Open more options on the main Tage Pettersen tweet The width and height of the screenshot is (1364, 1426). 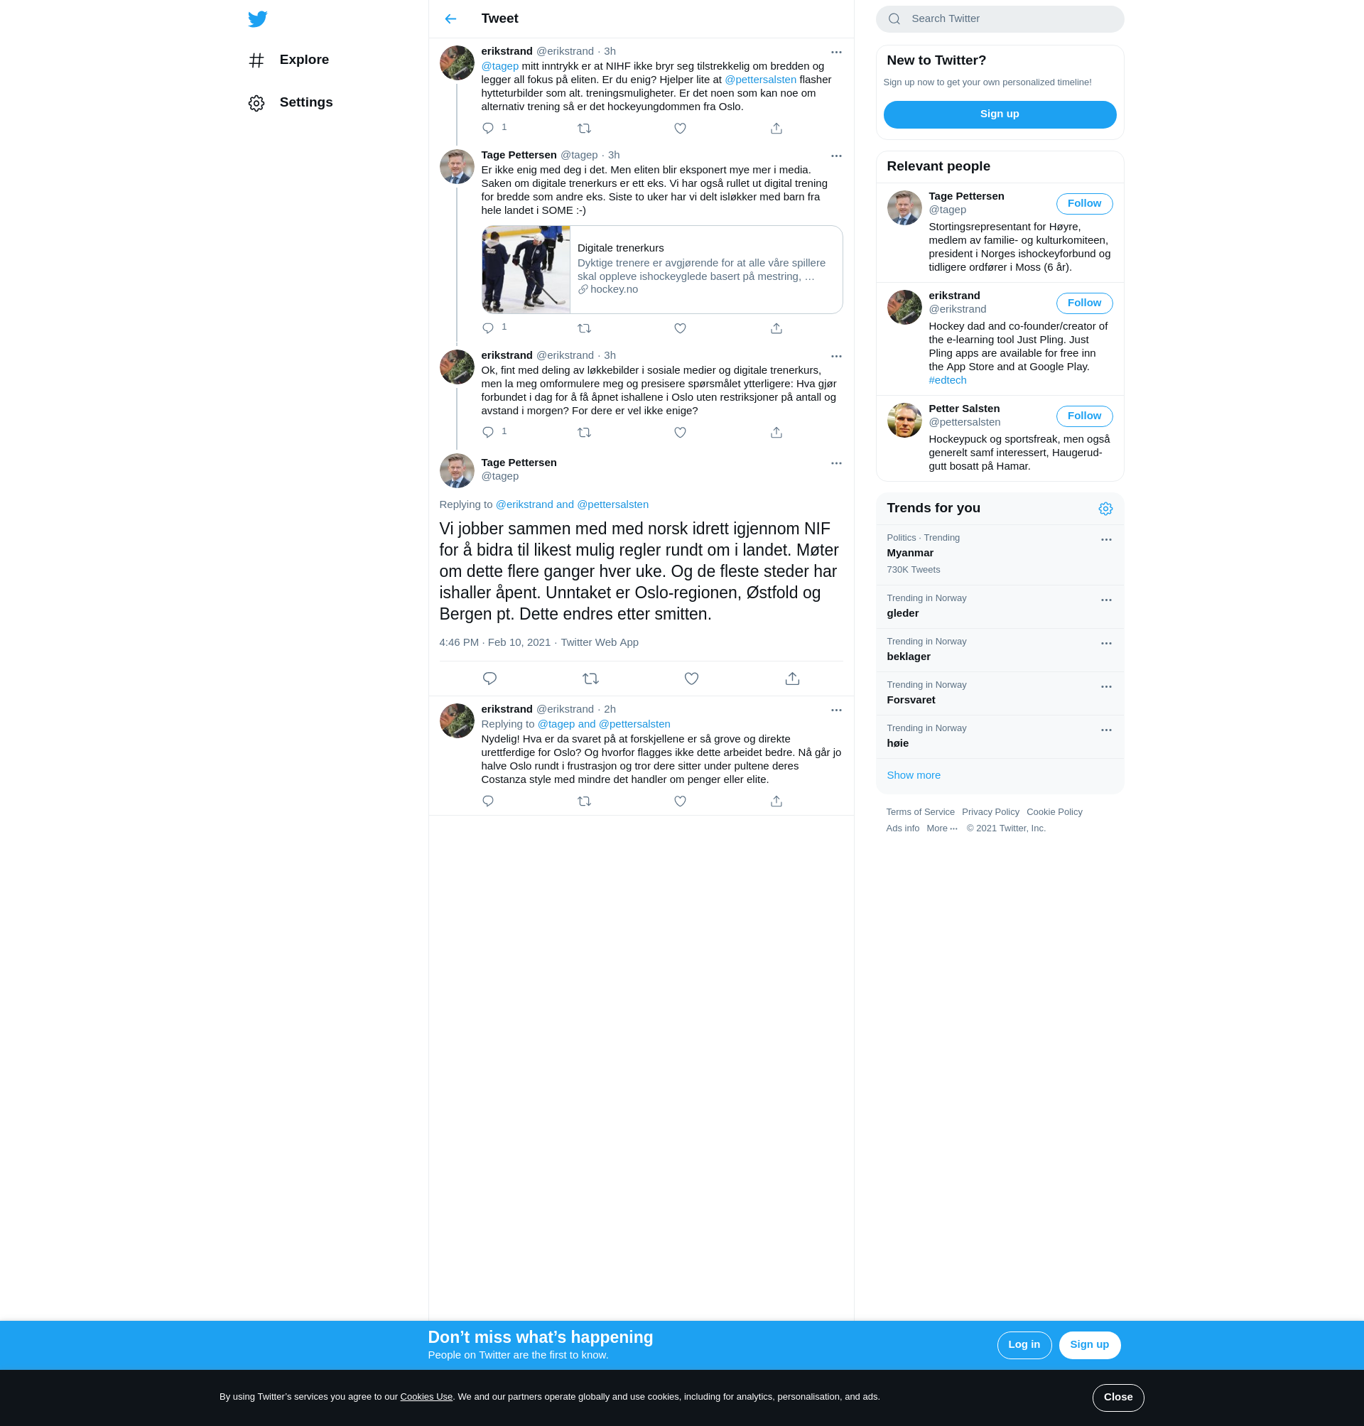(836, 463)
